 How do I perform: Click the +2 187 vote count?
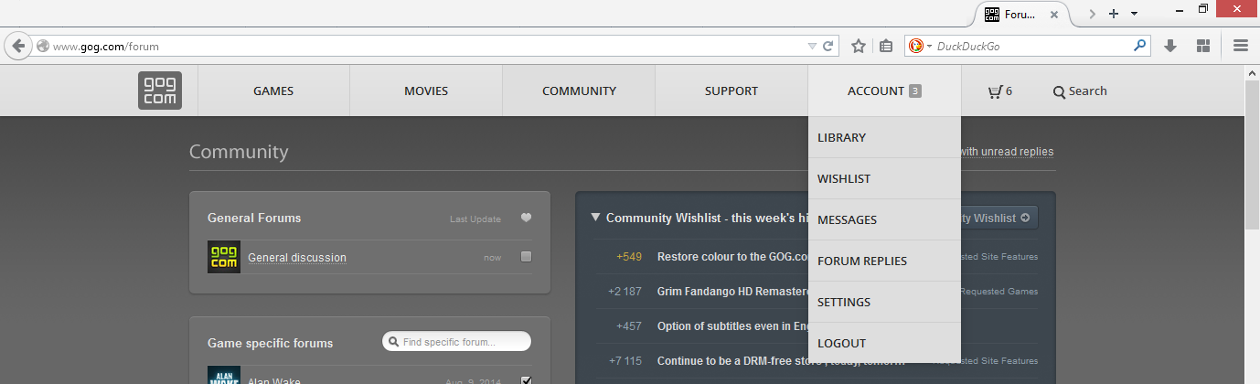click(625, 292)
